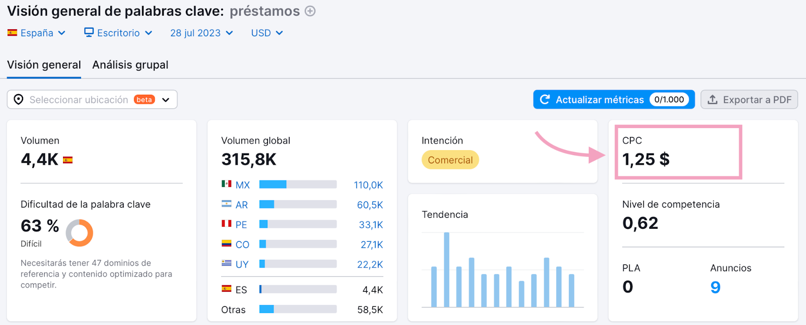
Task: Click the Mexico flag icon
Action: click(x=226, y=184)
